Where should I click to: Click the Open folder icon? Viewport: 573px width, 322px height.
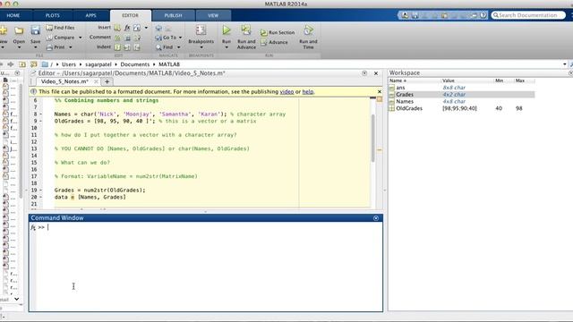pos(19,30)
